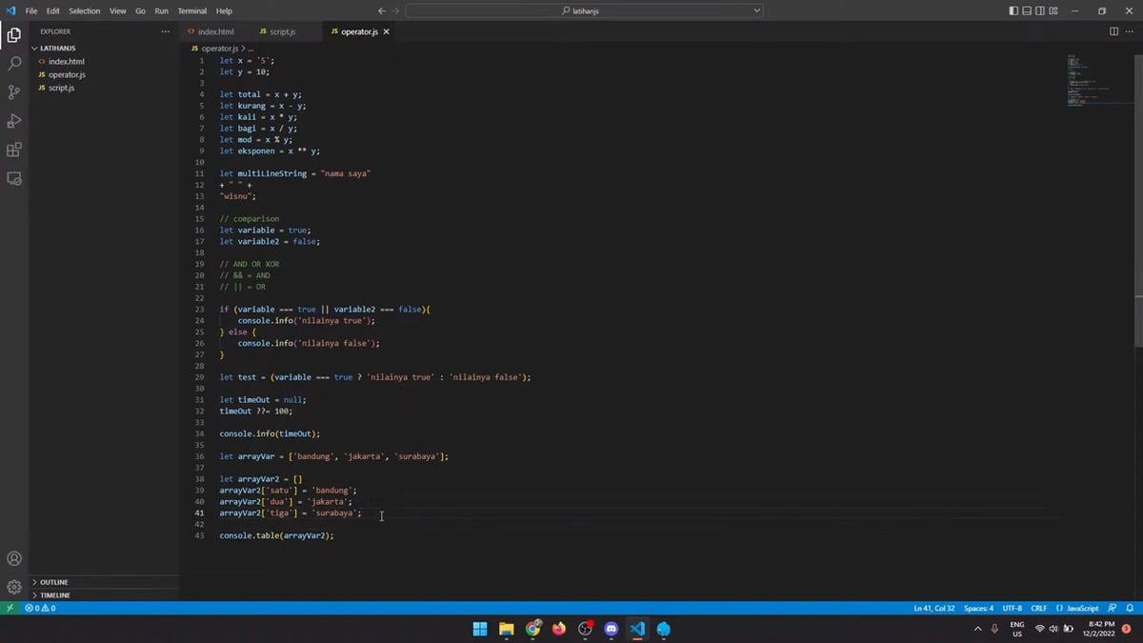Go back with the left arrow
The width and height of the screenshot is (1143, 643).
(x=382, y=10)
